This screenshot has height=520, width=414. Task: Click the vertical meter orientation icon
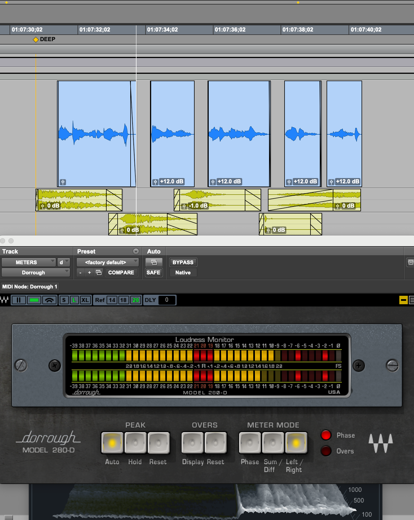[19, 300]
